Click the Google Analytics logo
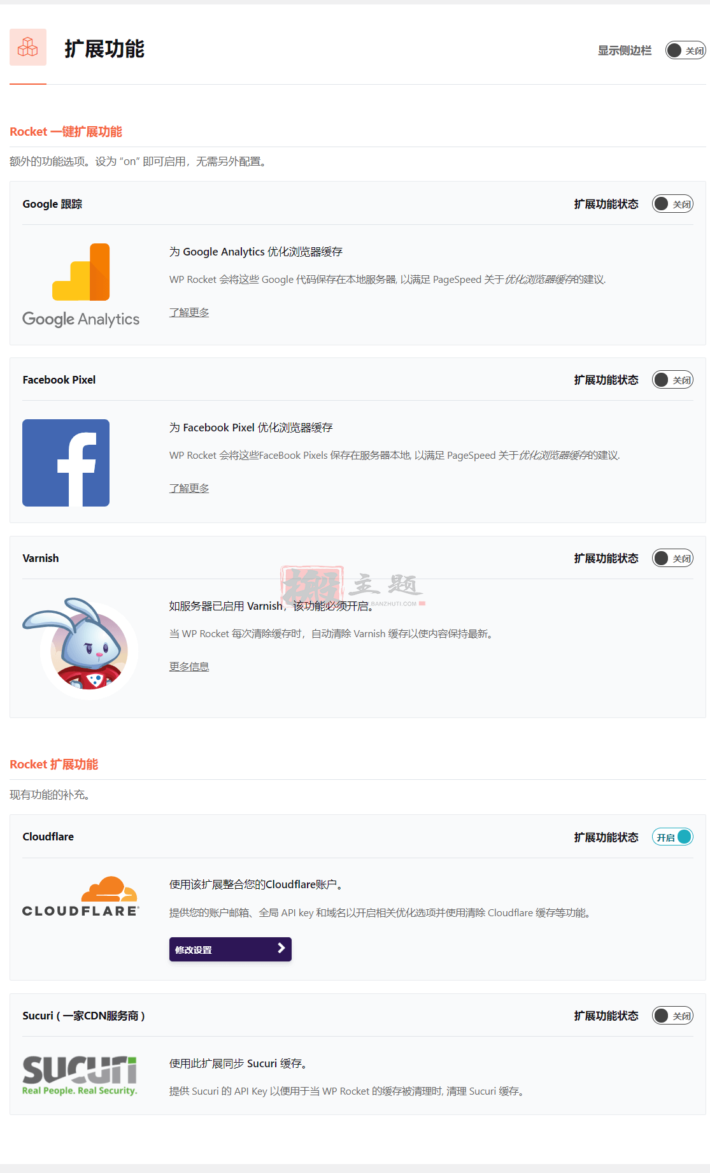This screenshot has width=710, height=1173. point(81,285)
